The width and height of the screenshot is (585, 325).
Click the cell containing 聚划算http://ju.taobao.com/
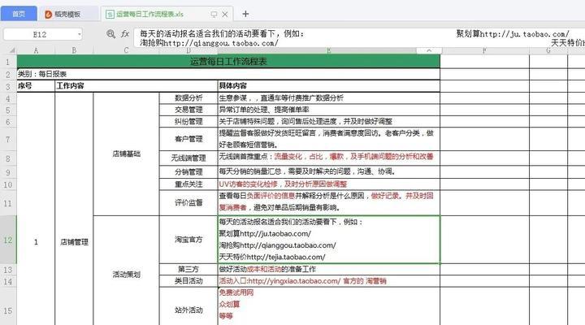[329, 240]
